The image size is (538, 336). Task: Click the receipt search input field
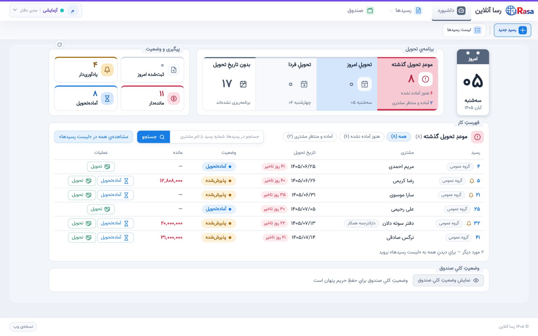217,137
